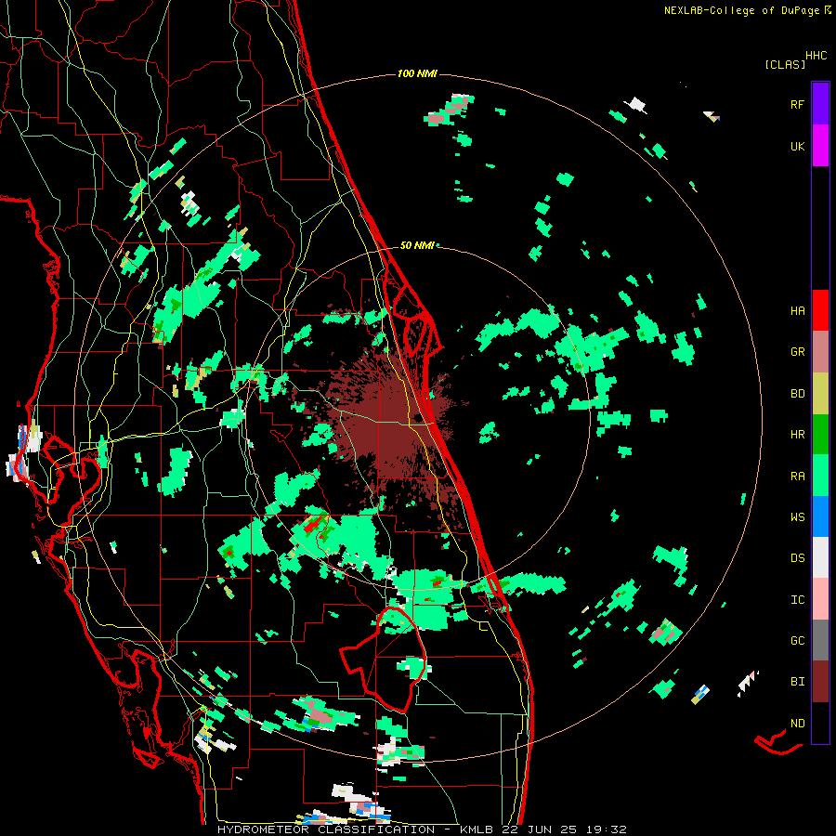
Task: Click the BD legend label
Action: click(797, 394)
